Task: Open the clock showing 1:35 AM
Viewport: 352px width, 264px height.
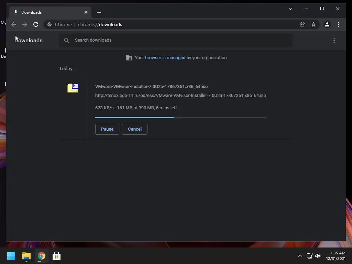Action: click(336, 256)
